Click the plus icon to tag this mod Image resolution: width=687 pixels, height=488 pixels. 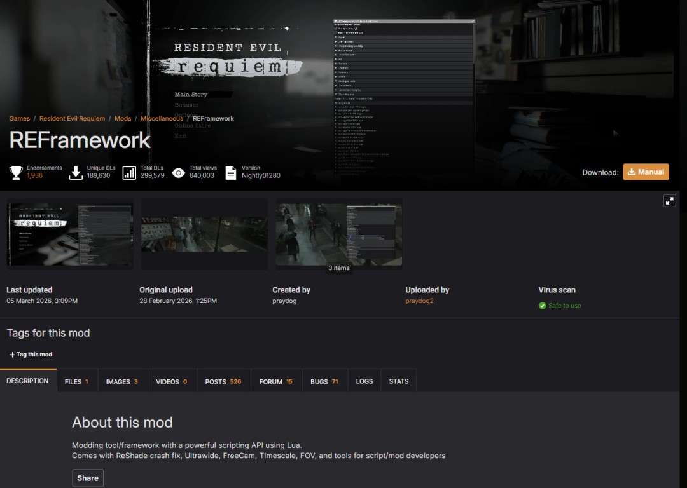12,355
